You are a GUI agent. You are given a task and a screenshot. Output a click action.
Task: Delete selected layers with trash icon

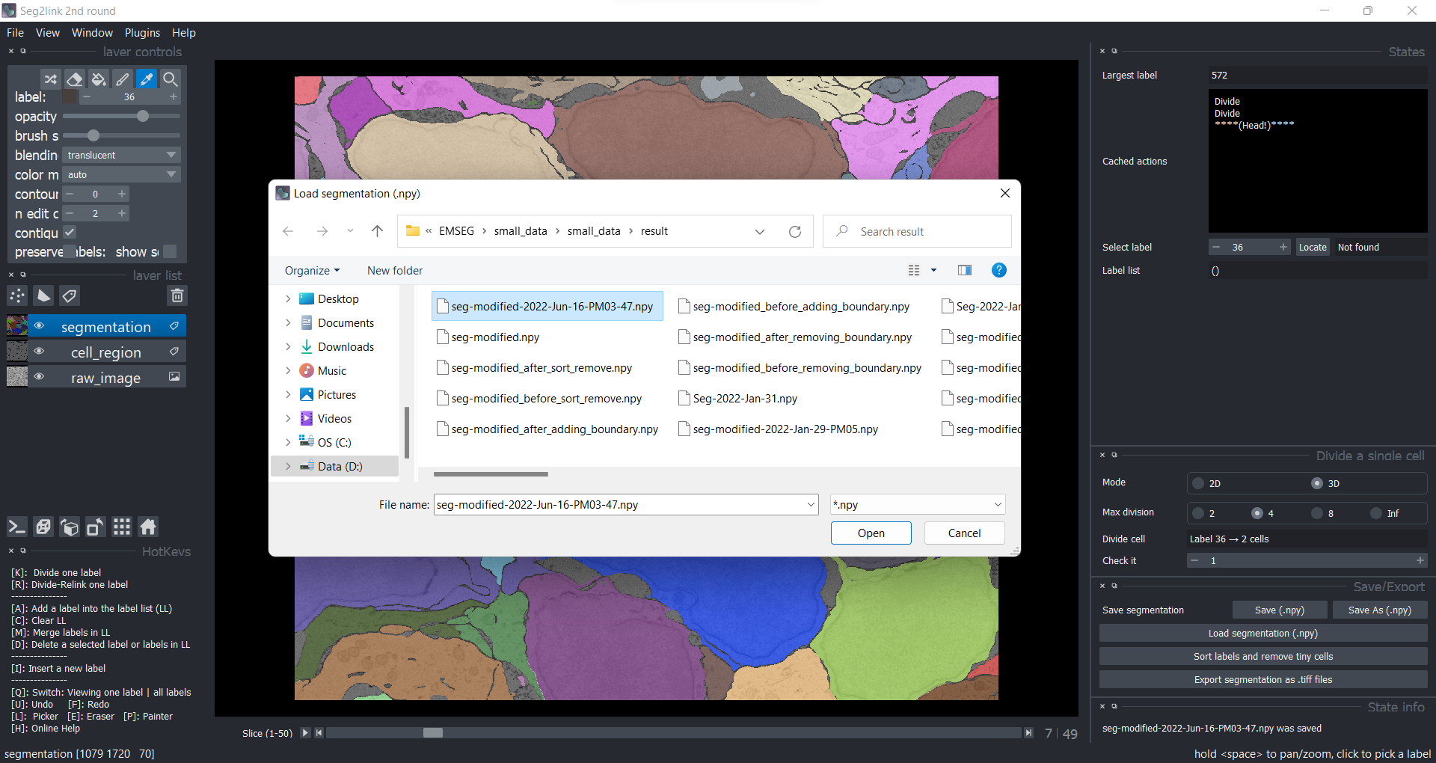coord(177,295)
